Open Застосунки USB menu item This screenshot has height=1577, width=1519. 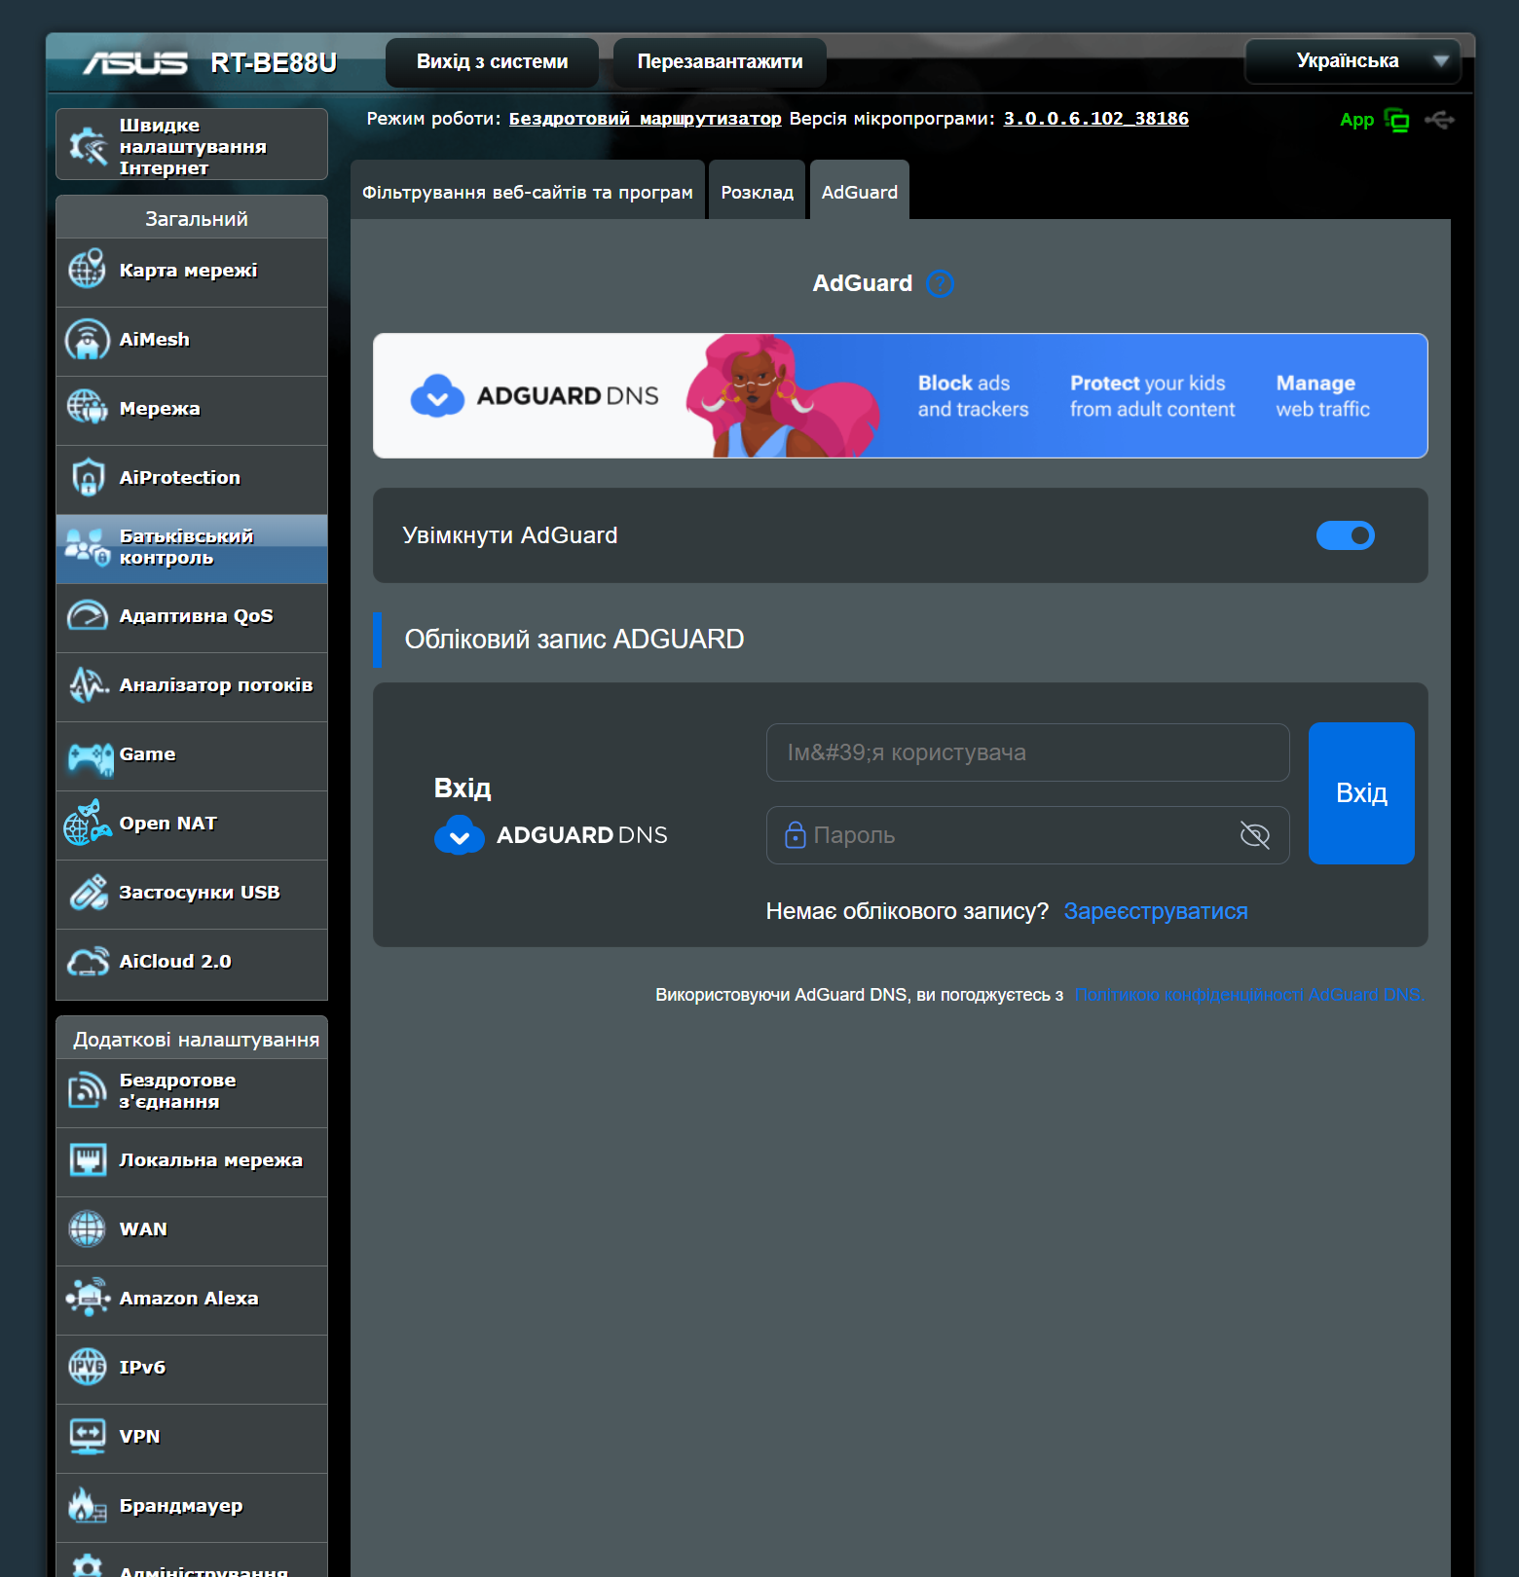[x=192, y=894]
